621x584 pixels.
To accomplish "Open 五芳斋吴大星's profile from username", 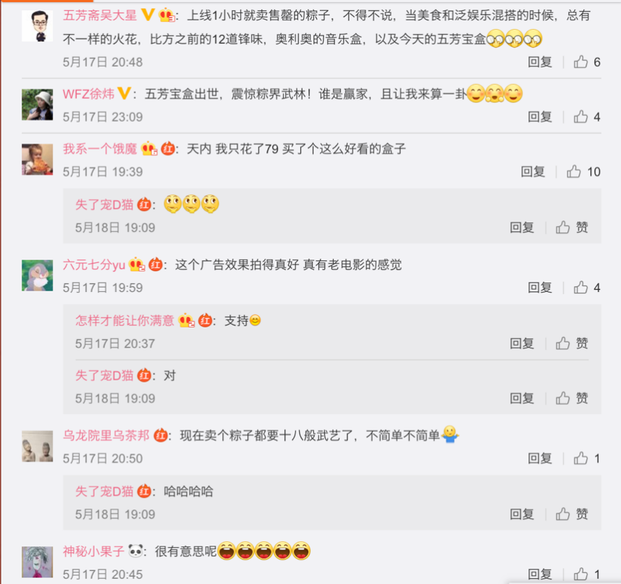I will 100,15.
